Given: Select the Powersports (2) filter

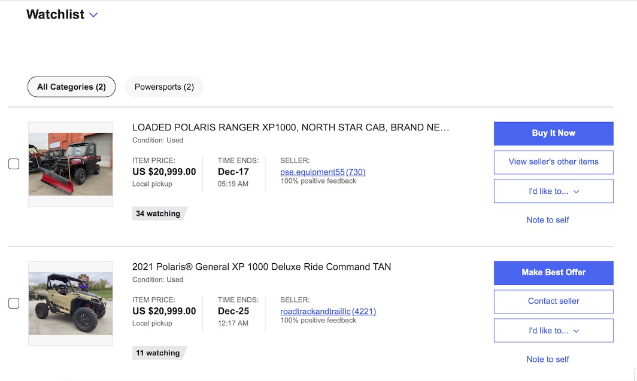Looking at the screenshot, I should point(164,87).
